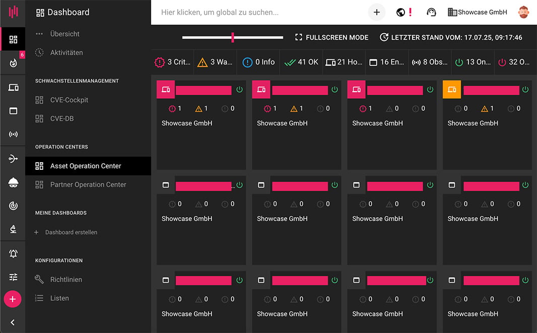This screenshot has height=333, width=537.
Task: Filter by 0 Info status
Action: [x=258, y=62]
